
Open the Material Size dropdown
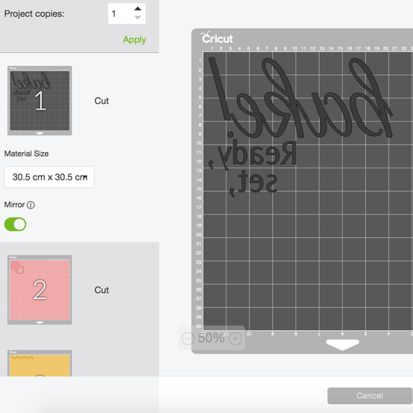point(49,177)
